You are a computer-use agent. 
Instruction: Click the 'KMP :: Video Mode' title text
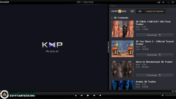click(85, 2)
